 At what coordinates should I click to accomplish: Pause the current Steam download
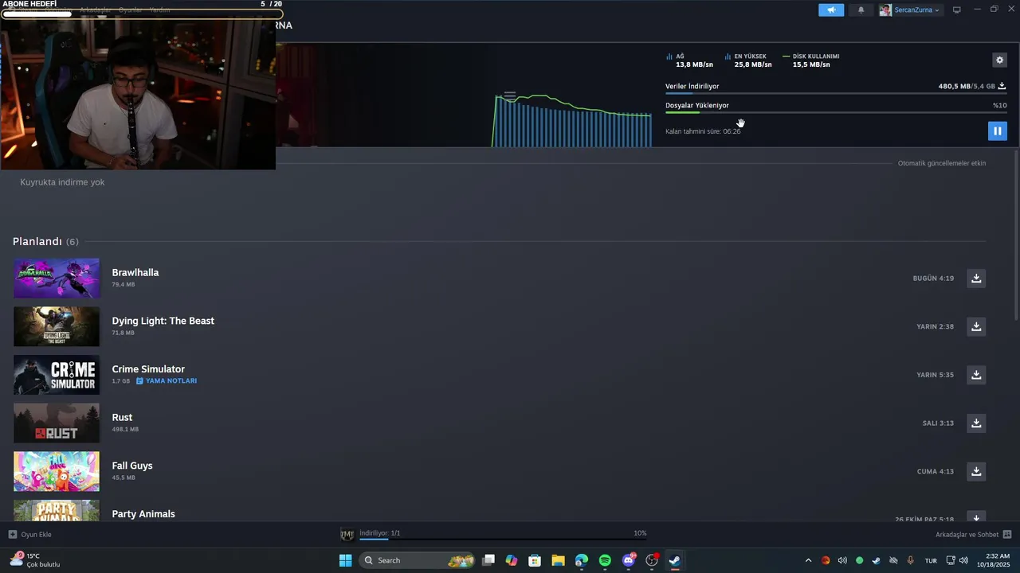pos(997,131)
